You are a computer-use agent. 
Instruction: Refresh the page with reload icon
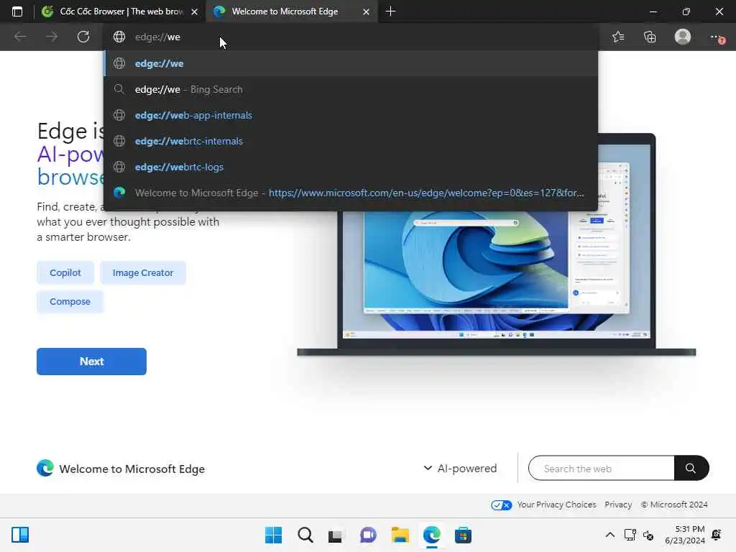tap(83, 37)
